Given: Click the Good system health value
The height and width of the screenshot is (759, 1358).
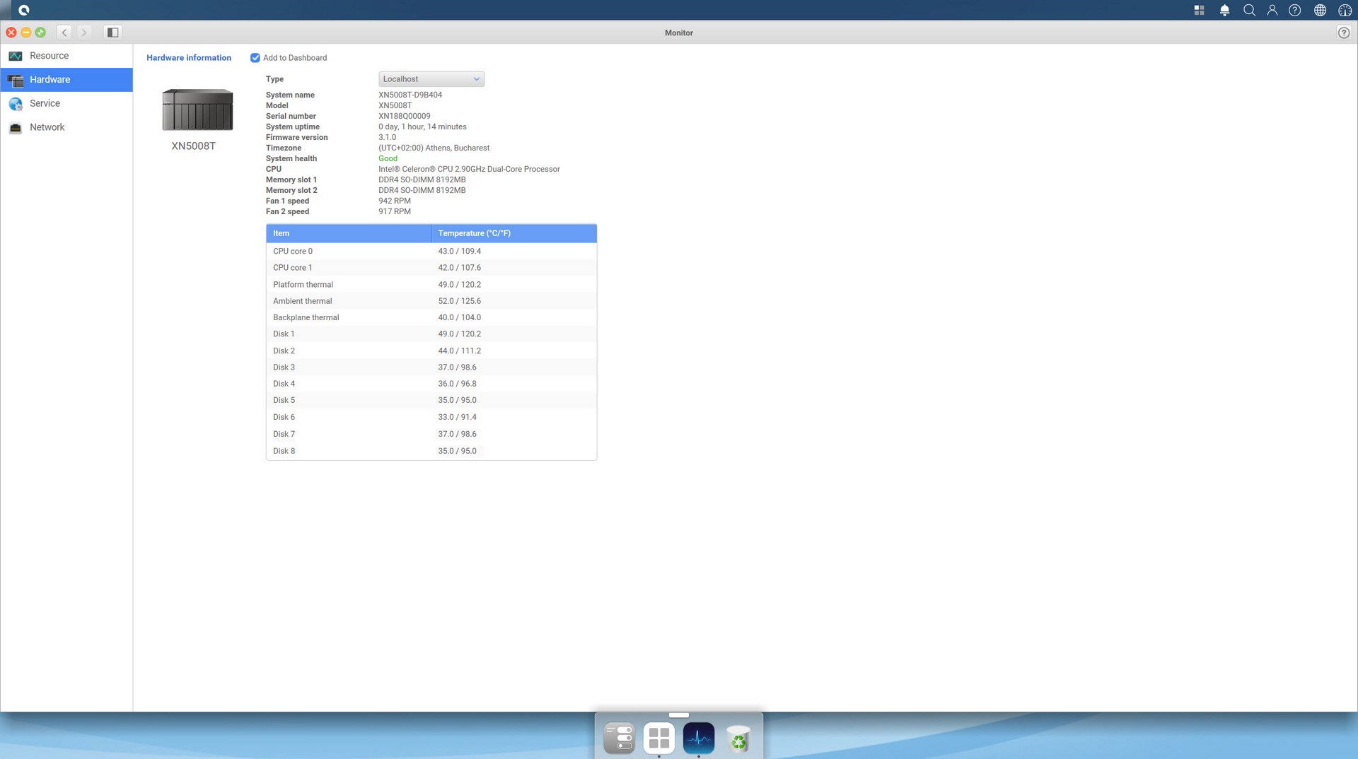Looking at the screenshot, I should pos(388,159).
